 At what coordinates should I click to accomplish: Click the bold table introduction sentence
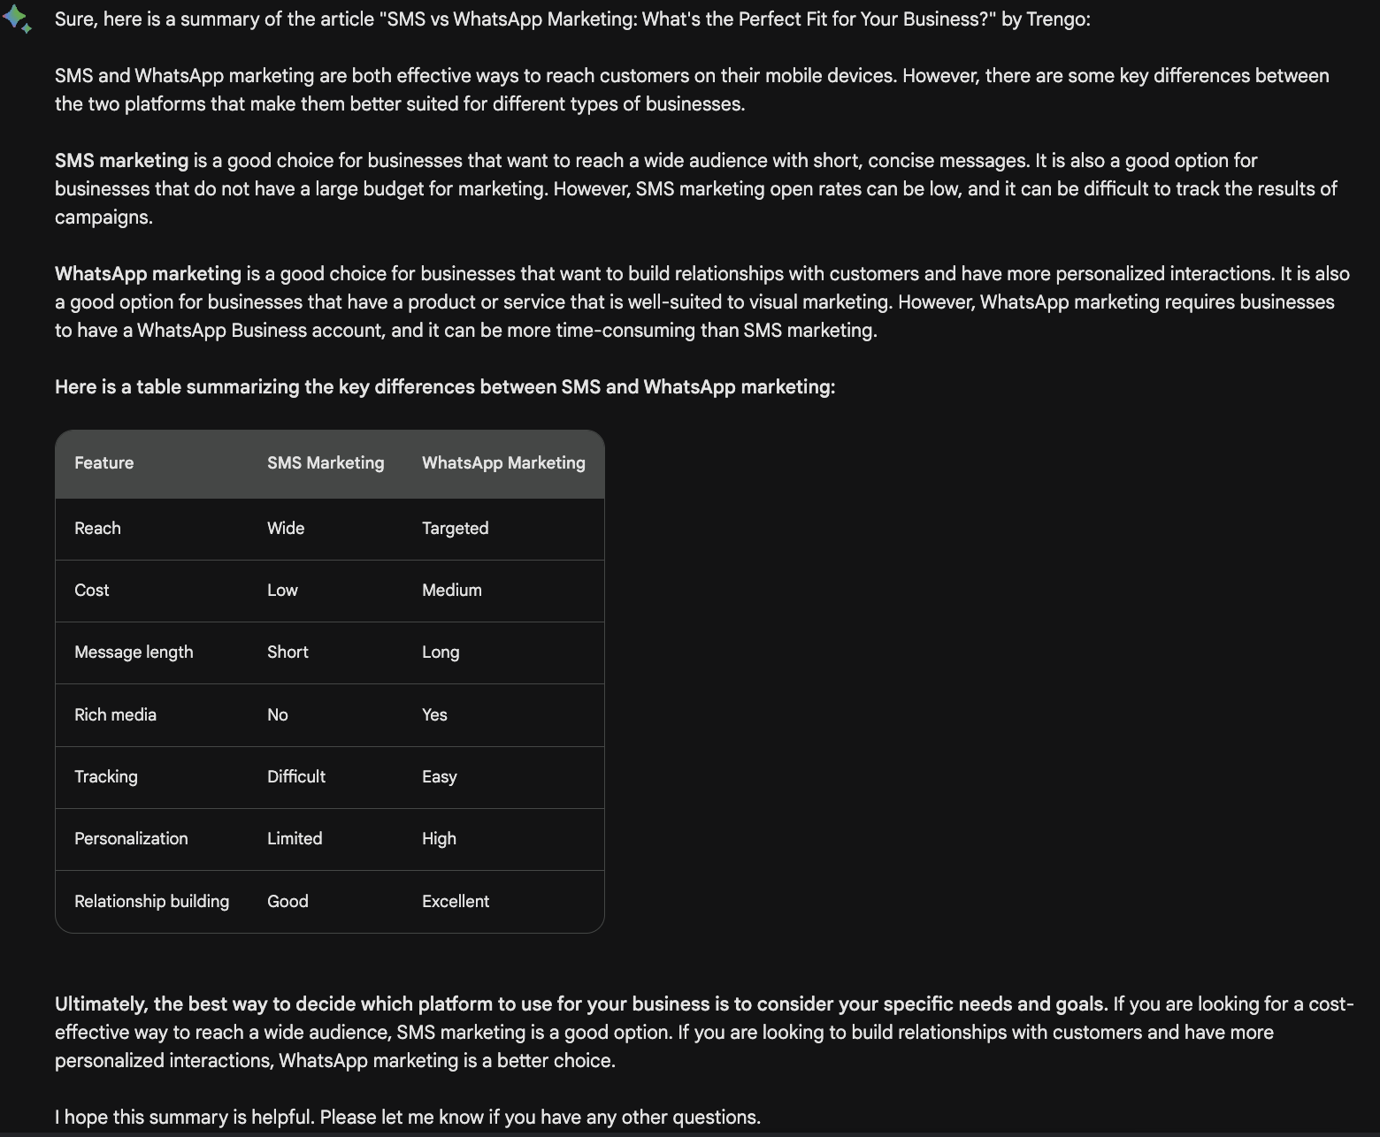(x=445, y=387)
